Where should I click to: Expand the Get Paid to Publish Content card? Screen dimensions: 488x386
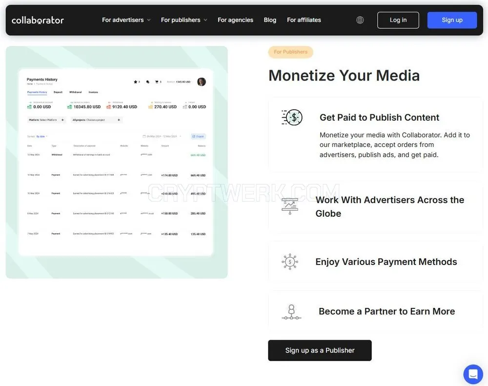coord(376,135)
